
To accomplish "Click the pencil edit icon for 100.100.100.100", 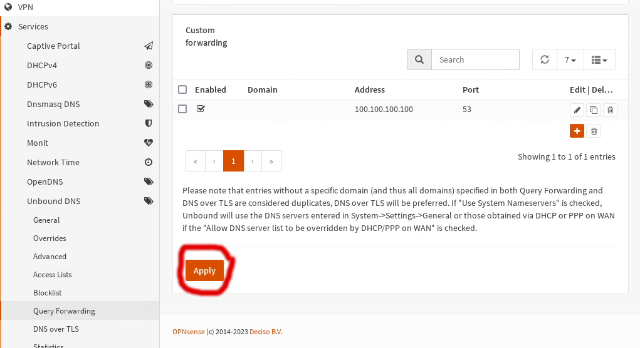I will 577,110.
